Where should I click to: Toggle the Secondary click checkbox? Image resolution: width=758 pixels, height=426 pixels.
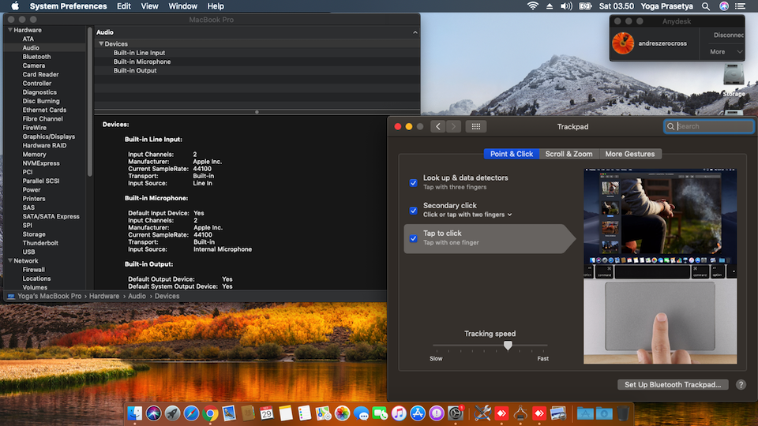tap(413, 211)
